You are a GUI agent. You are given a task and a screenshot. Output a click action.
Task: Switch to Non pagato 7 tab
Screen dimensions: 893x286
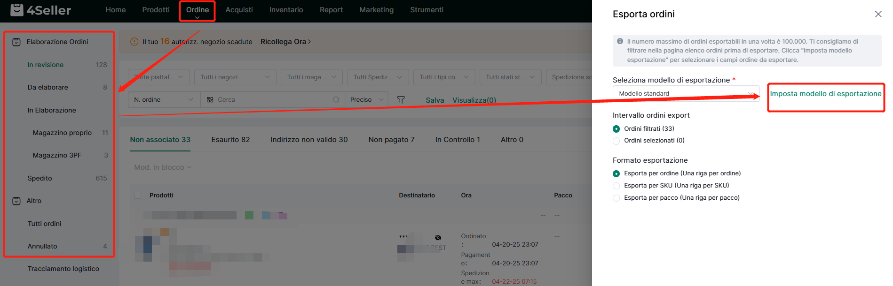point(391,140)
